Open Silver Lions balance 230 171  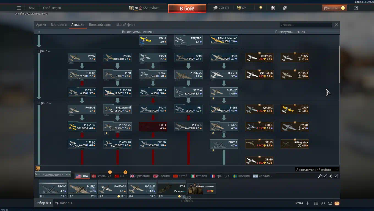221,8
